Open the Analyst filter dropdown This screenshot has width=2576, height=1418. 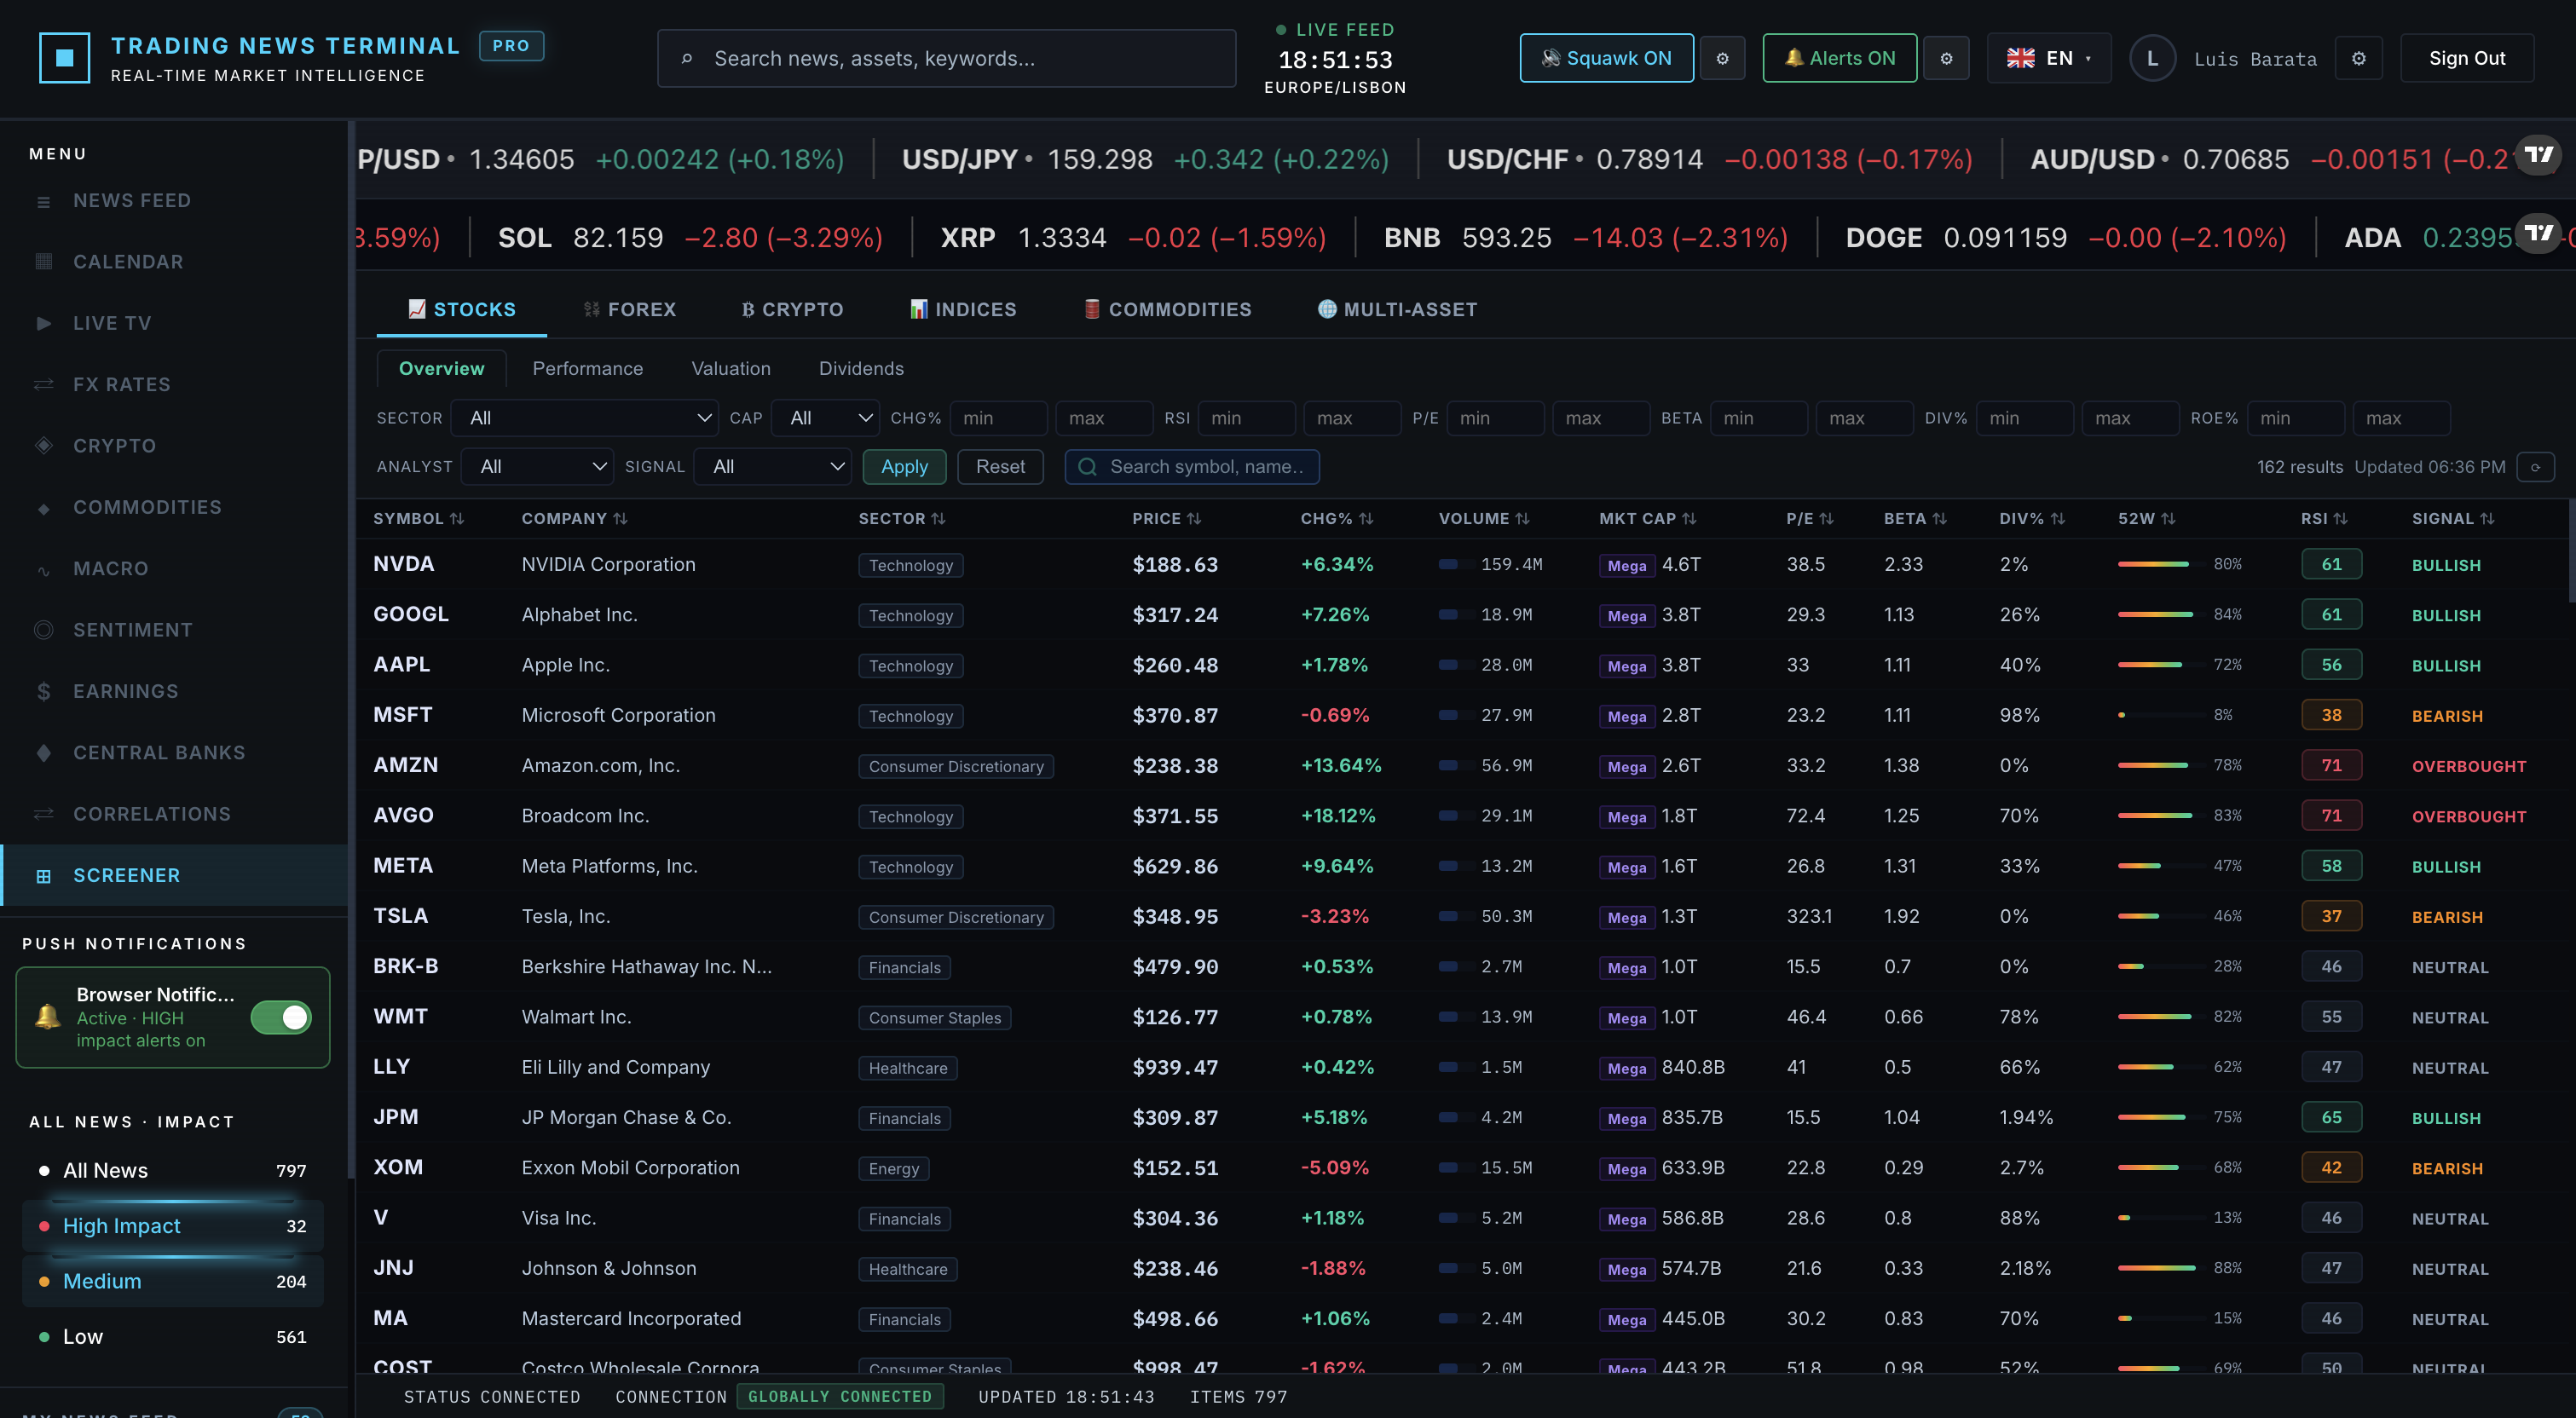(537, 467)
